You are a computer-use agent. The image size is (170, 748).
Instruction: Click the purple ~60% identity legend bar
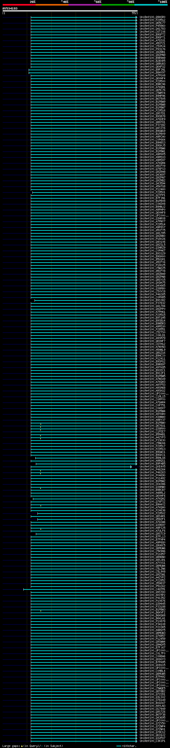(85, 5)
